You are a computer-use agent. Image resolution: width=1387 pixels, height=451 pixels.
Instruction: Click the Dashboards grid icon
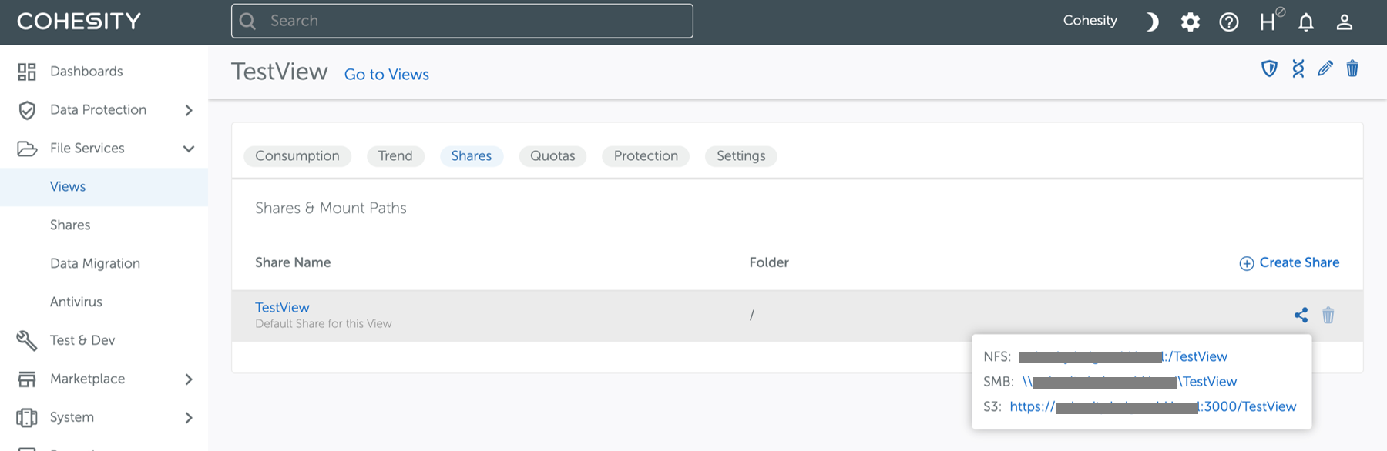pyautogui.click(x=27, y=72)
